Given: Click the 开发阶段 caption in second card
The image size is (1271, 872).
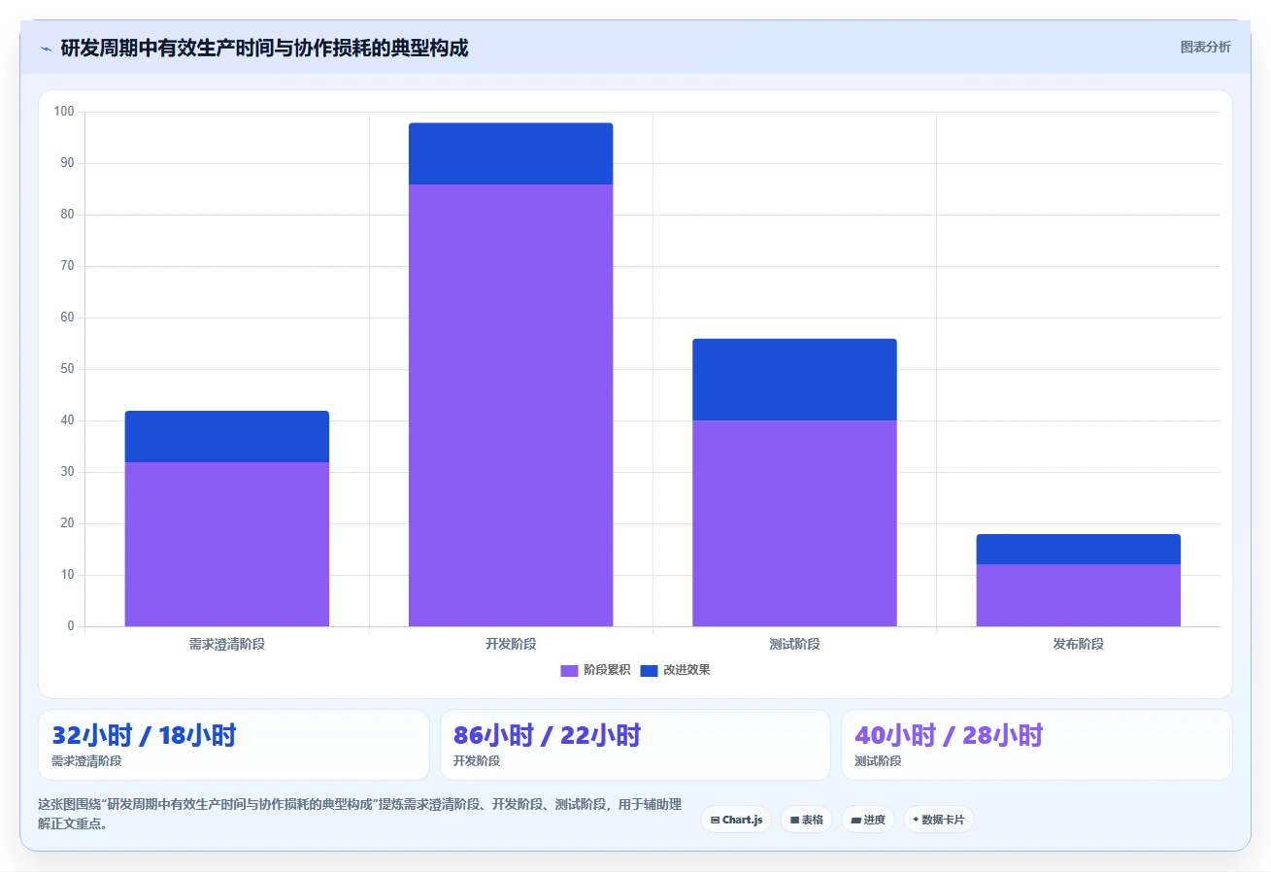Looking at the screenshot, I should tap(477, 761).
